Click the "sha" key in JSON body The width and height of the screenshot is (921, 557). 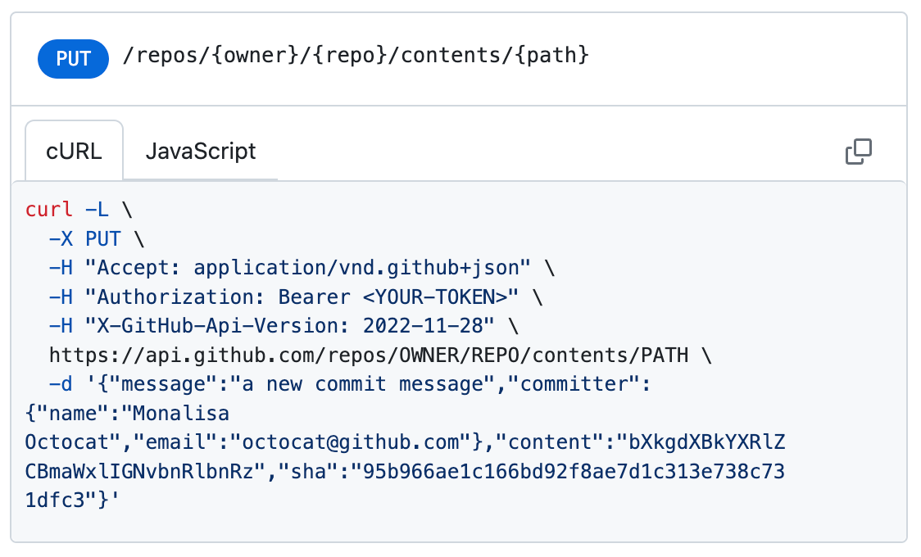pyautogui.click(x=315, y=473)
